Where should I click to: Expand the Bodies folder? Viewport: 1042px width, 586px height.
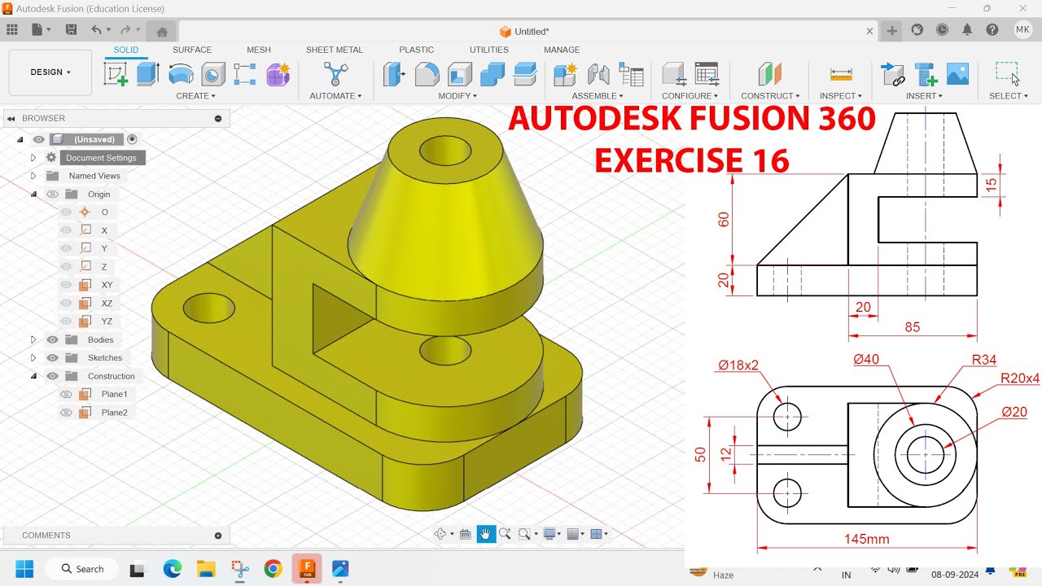pos(33,339)
